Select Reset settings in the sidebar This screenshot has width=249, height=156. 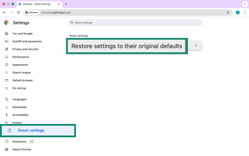pyautogui.click(x=38, y=131)
